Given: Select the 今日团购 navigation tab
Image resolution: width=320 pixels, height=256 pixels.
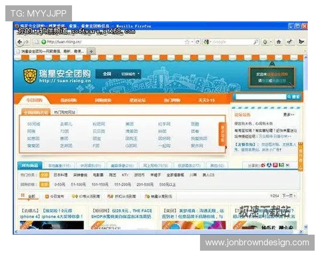Looking at the screenshot, I should pyautogui.click(x=34, y=100).
